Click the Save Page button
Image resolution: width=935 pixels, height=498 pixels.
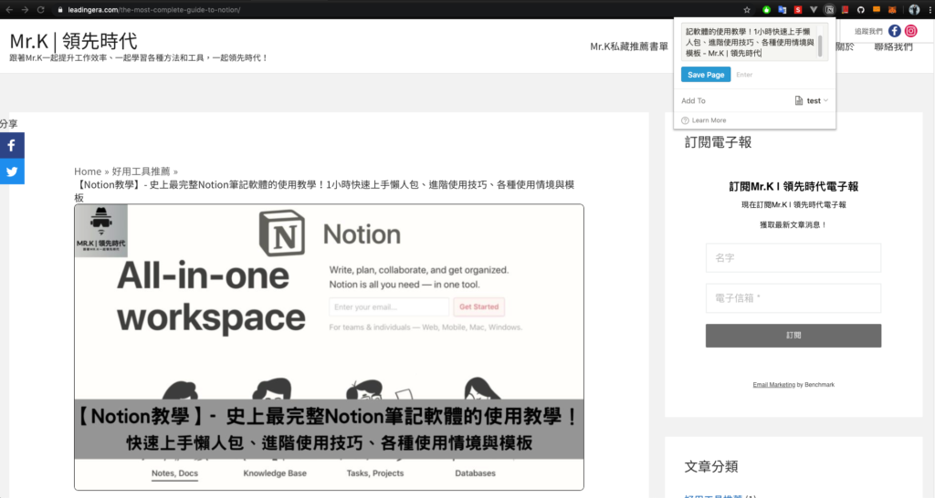pyautogui.click(x=706, y=75)
